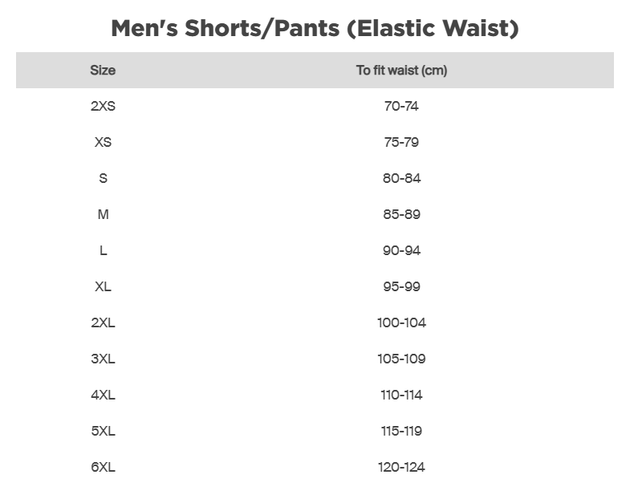Click the 90-94 waist measurement
Viewport: 634px width, 499px height.
tap(401, 250)
